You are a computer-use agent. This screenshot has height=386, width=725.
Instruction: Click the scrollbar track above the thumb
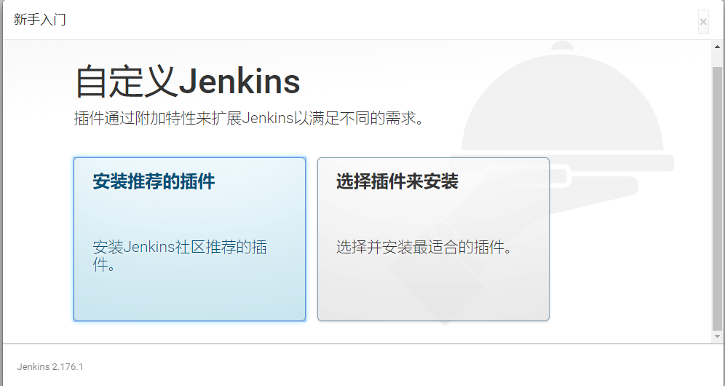pyautogui.click(x=717, y=59)
